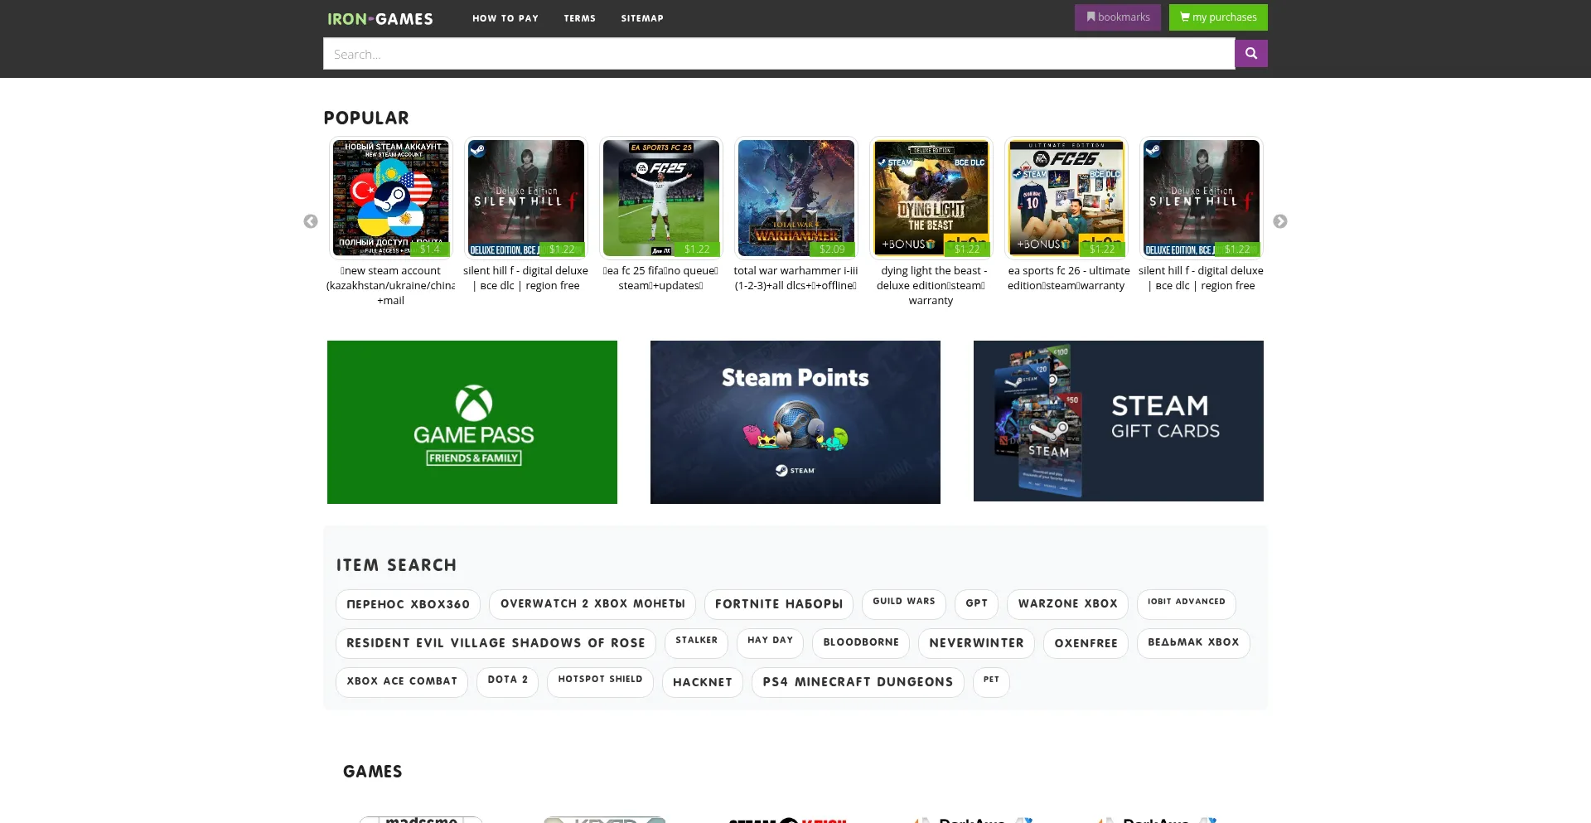Choose the Dota 2 search tag
Image resolution: width=1591 pixels, height=823 pixels.
(x=507, y=680)
